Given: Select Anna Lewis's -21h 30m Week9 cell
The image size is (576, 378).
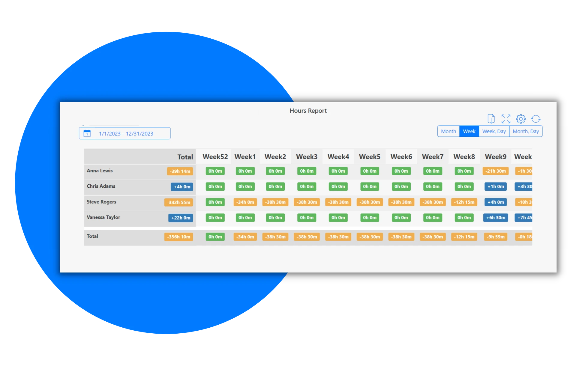Looking at the screenshot, I should [x=495, y=171].
